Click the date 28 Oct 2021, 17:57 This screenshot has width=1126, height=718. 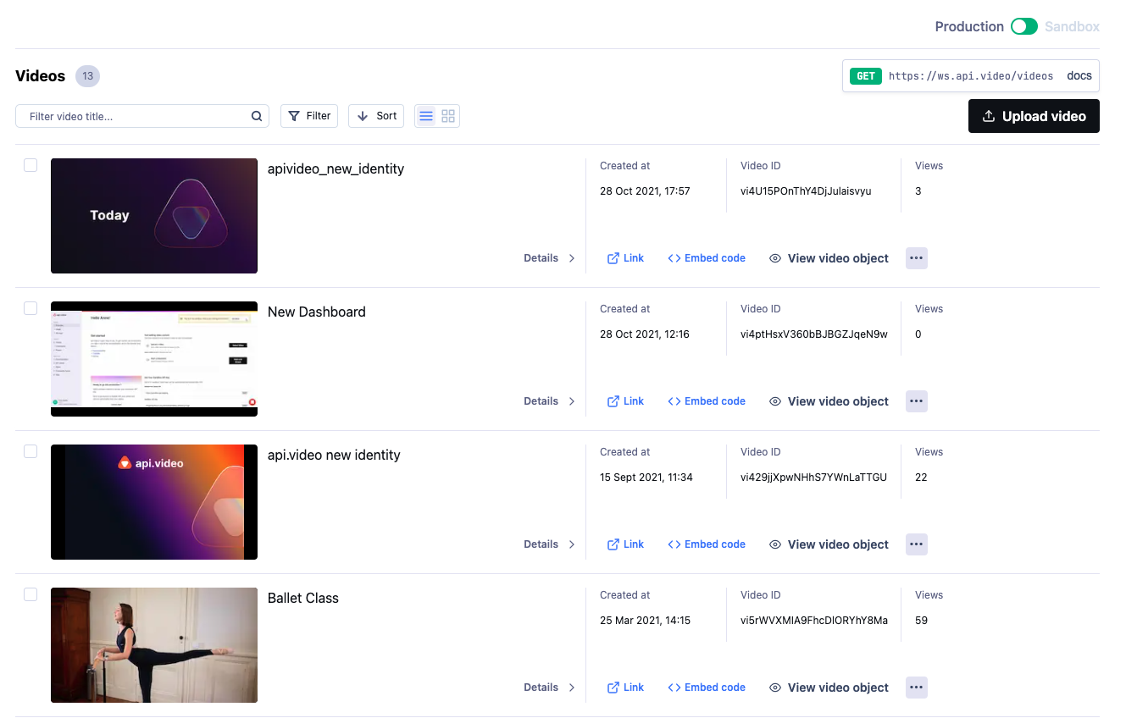645,191
